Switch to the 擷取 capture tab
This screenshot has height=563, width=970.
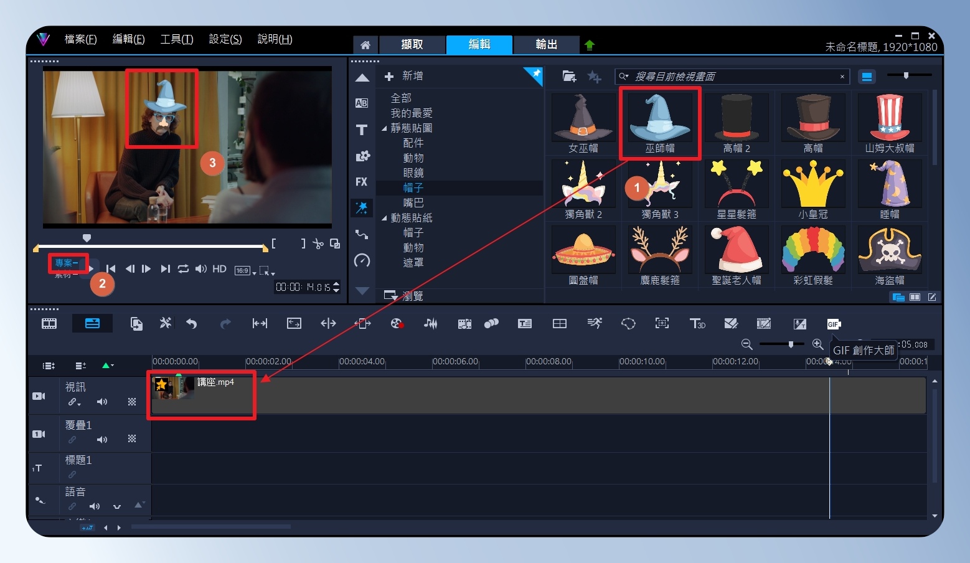pyautogui.click(x=412, y=45)
